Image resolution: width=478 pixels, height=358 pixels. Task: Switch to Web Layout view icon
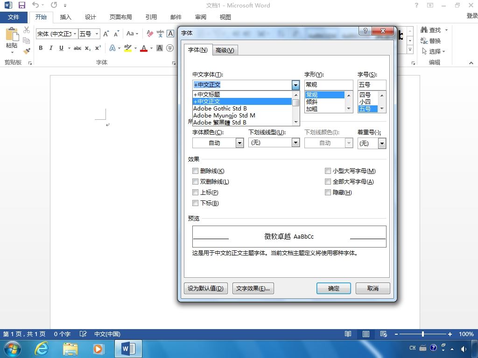[x=384, y=334]
